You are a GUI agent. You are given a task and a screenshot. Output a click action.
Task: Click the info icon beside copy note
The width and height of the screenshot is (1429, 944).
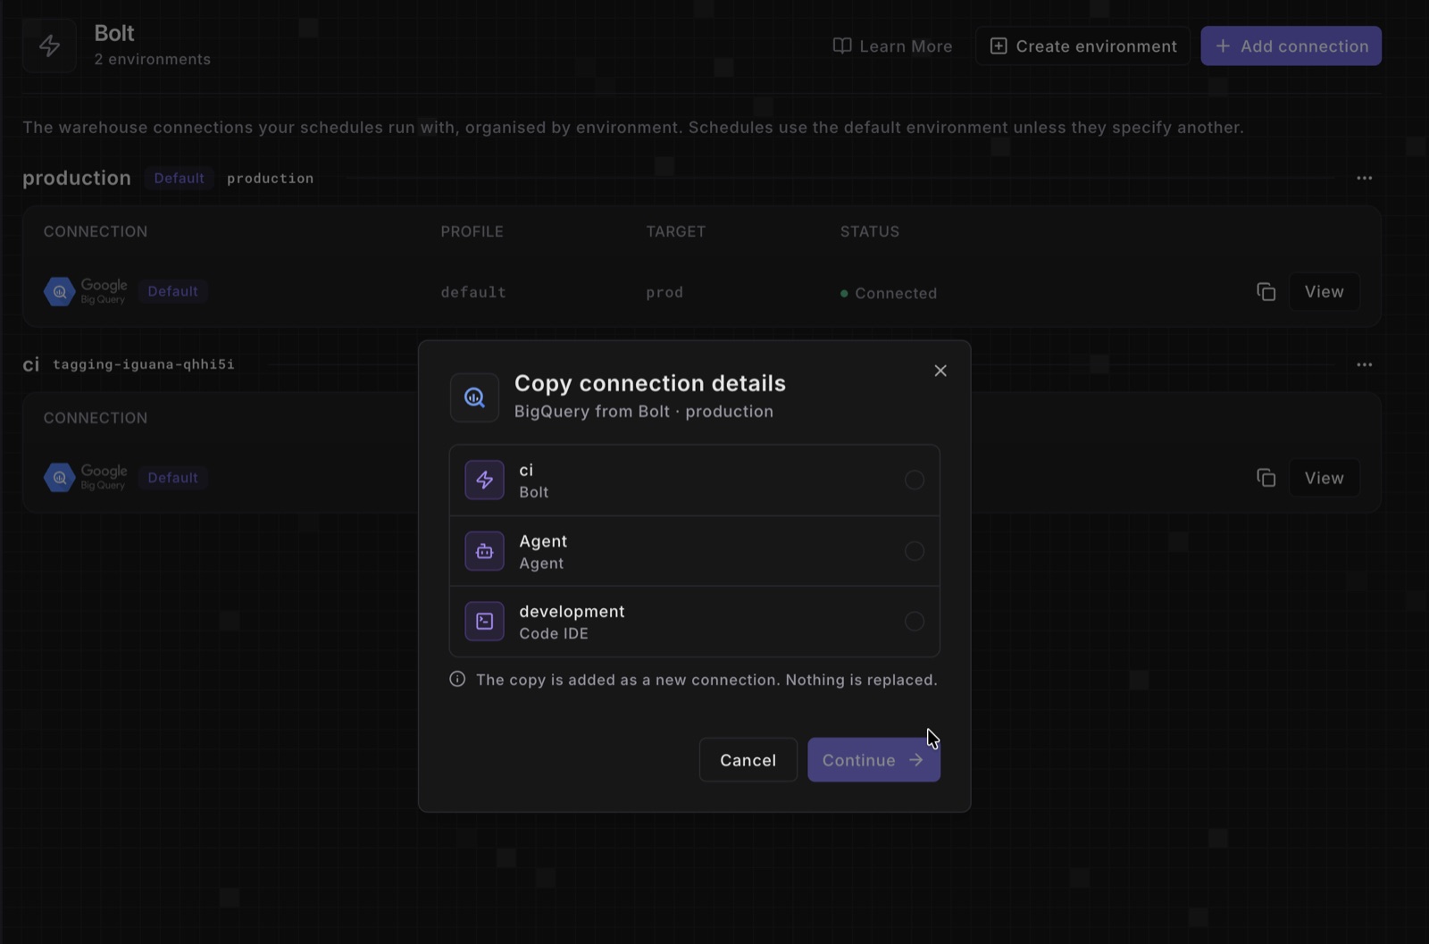pos(457,680)
